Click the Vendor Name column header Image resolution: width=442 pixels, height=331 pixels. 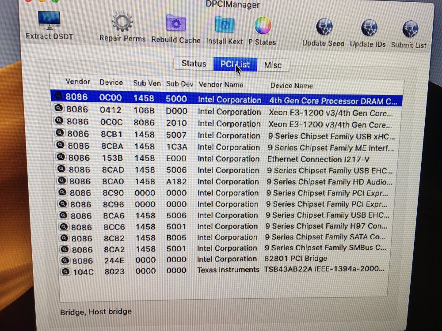pos(221,85)
